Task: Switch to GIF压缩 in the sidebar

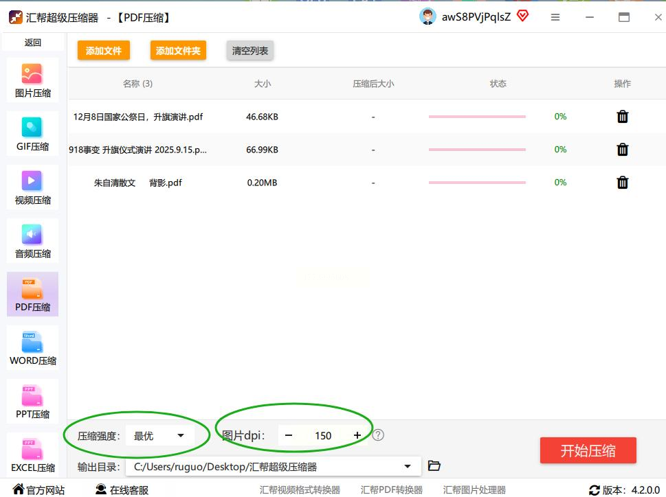Action: (32, 134)
